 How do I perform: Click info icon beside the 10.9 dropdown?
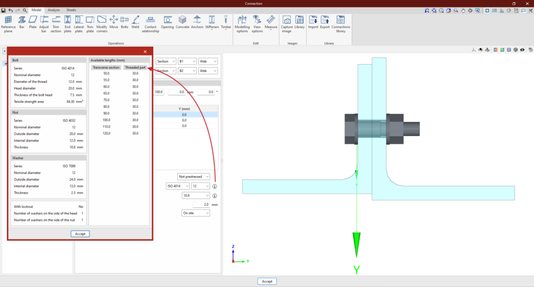coord(214,196)
